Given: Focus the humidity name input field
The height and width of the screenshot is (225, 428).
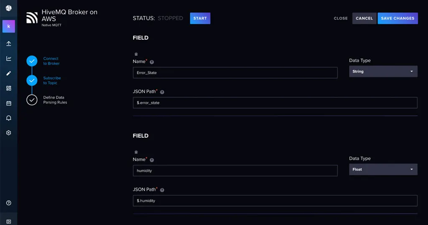Looking at the screenshot, I should [235, 171].
